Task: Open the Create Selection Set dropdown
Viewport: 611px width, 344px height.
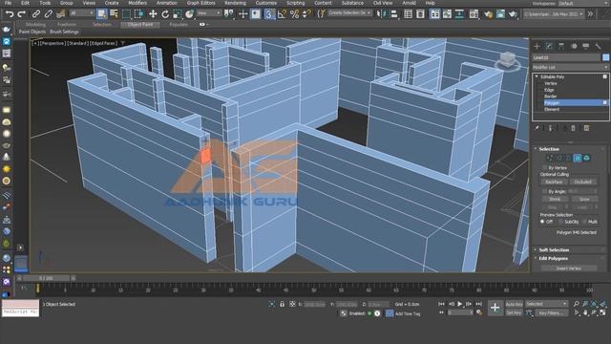Action: tap(349, 12)
